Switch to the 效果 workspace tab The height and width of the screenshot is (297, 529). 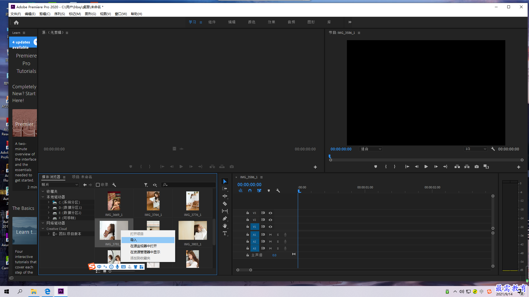click(271, 22)
